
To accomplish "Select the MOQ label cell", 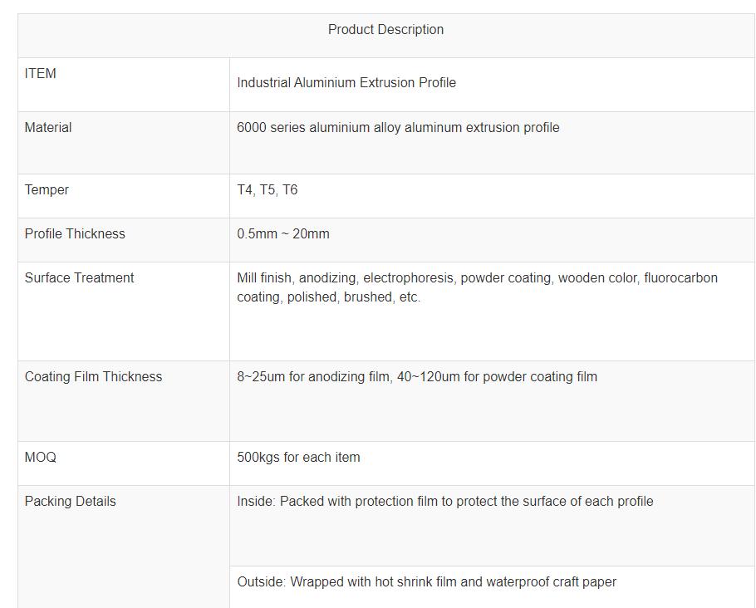I will point(41,458).
